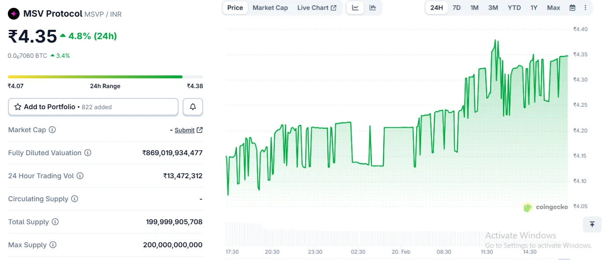Click the 20. Feb x-axis label

(x=401, y=252)
